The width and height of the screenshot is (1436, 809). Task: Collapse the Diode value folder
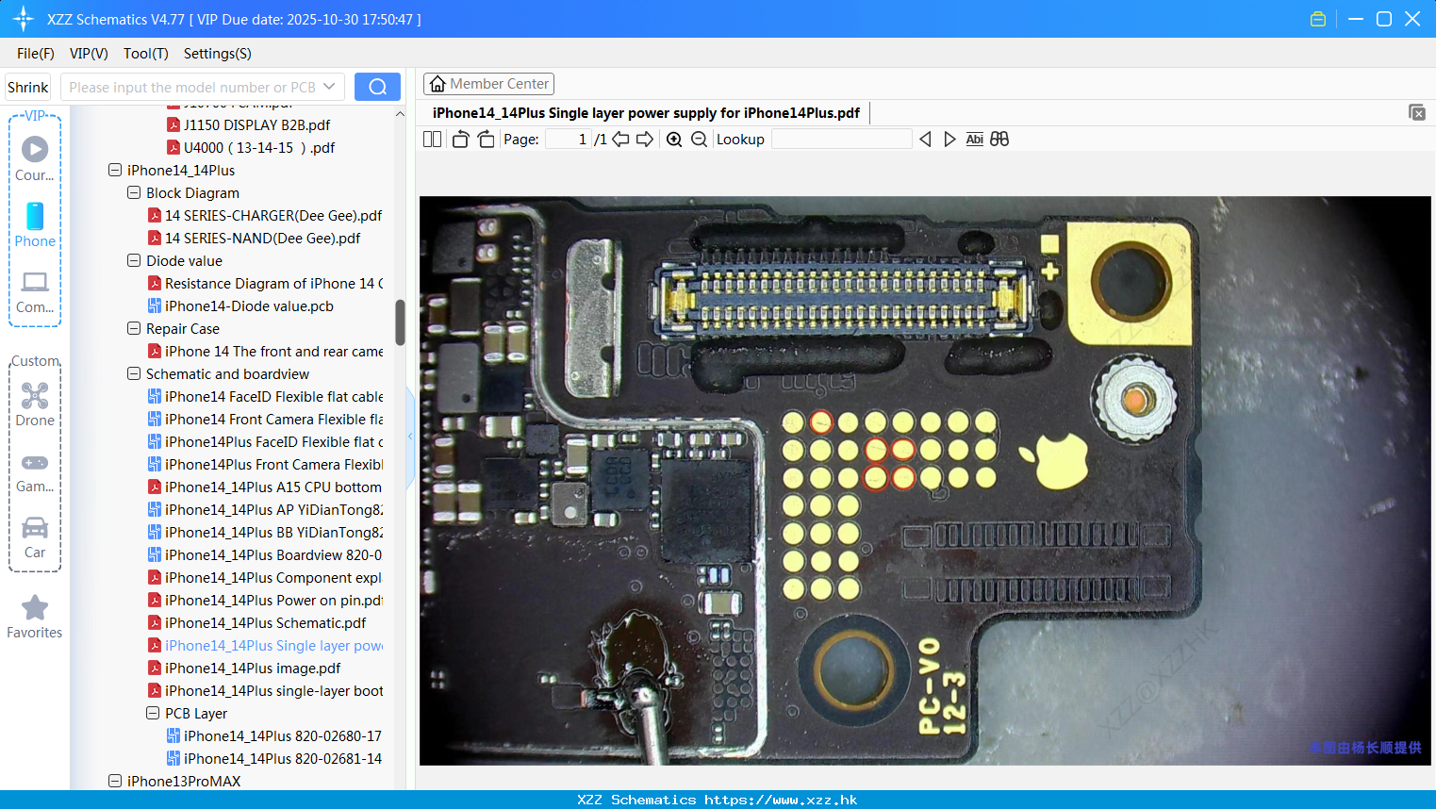coord(134,261)
